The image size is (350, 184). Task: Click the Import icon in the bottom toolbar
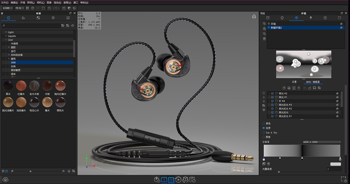(x=157, y=180)
